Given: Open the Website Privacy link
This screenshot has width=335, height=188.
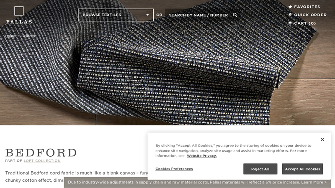Looking at the screenshot, I should [202, 156].
